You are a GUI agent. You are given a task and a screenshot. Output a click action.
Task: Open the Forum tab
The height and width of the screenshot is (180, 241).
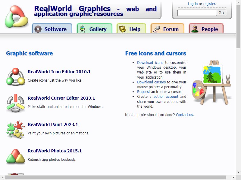point(167,28)
